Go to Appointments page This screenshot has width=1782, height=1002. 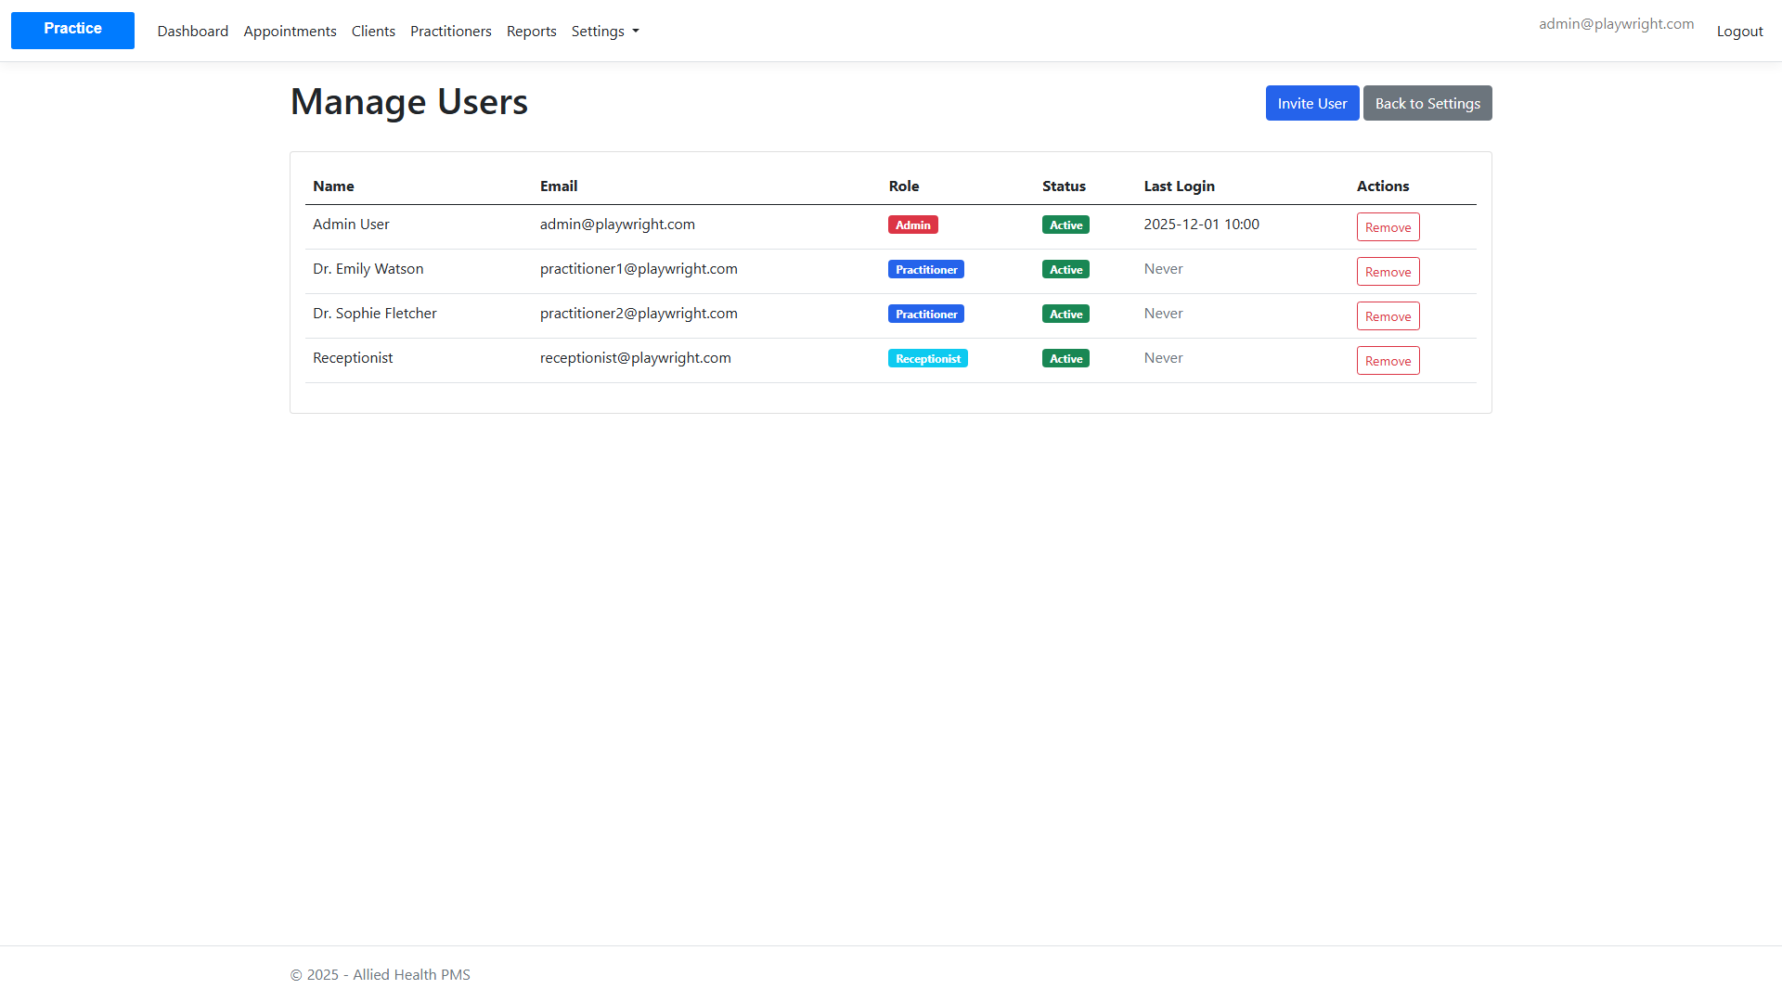(290, 31)
